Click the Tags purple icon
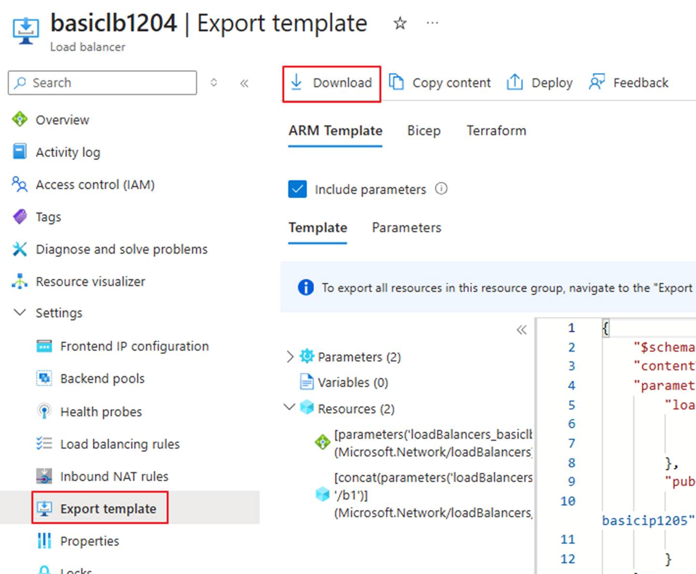The width and height of the screenshot is (696, 574). (20, 216)
